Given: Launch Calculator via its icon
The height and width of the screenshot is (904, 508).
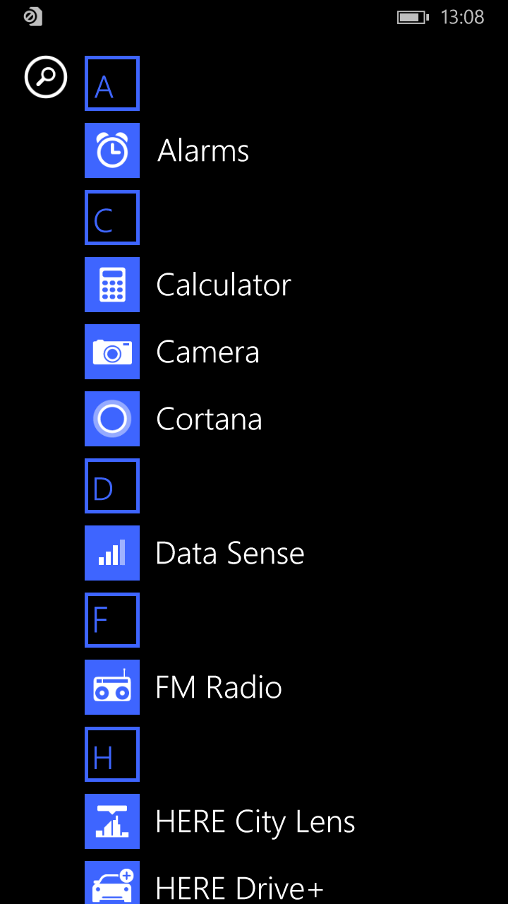Looking at the screenshot, I should coord(112,285).
